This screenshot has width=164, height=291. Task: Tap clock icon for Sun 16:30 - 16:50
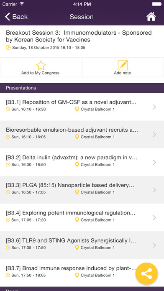(8, 164)
